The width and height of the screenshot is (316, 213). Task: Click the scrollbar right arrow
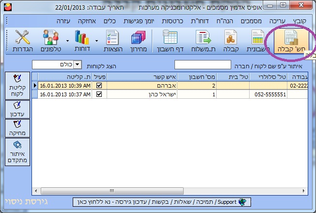pos(303,191)
